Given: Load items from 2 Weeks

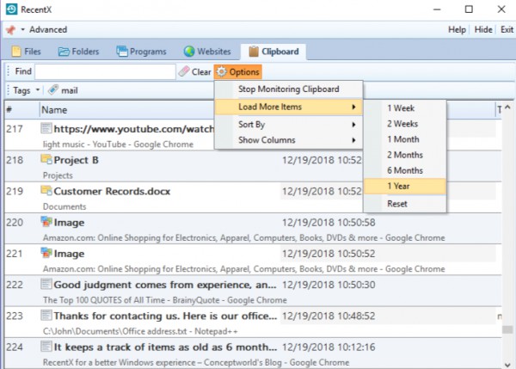Looking at the screenshot, I should pyautogui.click(x=405, y=124).
